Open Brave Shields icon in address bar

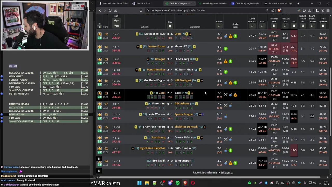coord(279,10)
